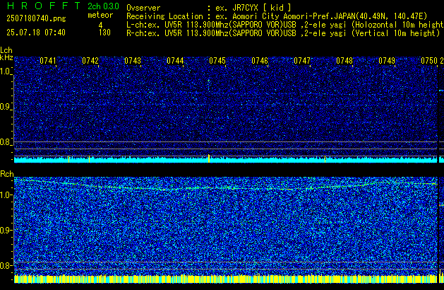Click the tall yellow spike near 0745 in Lch level bar
The image size is (444, 290).
pos(209,158)
